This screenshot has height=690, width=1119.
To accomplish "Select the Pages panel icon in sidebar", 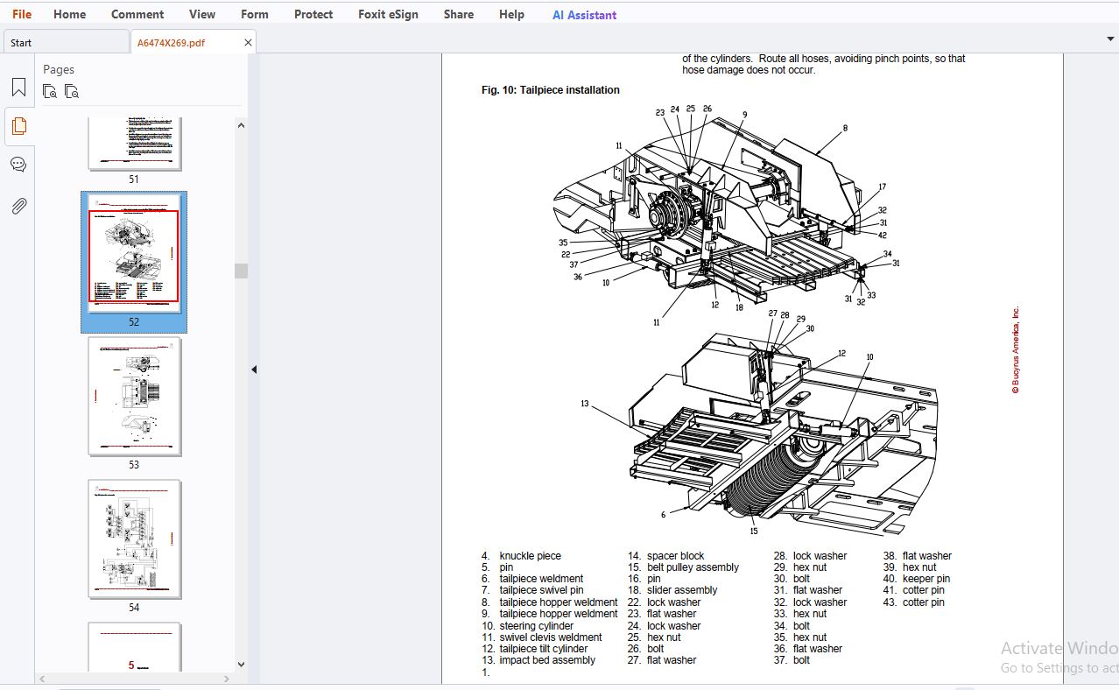I will point(18,126).
